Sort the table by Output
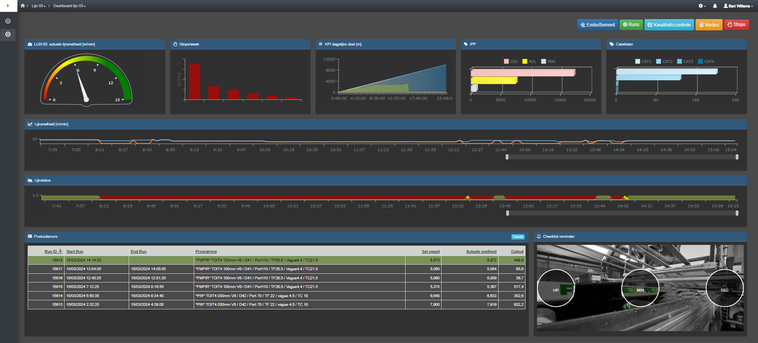Screen dimensions: 758x343 tap(517, 252)
